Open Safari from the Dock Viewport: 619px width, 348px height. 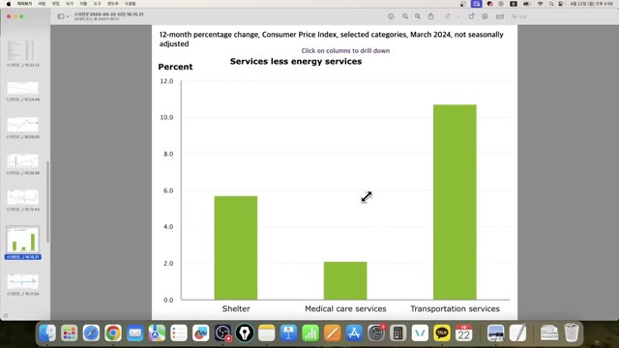point(91,333)
